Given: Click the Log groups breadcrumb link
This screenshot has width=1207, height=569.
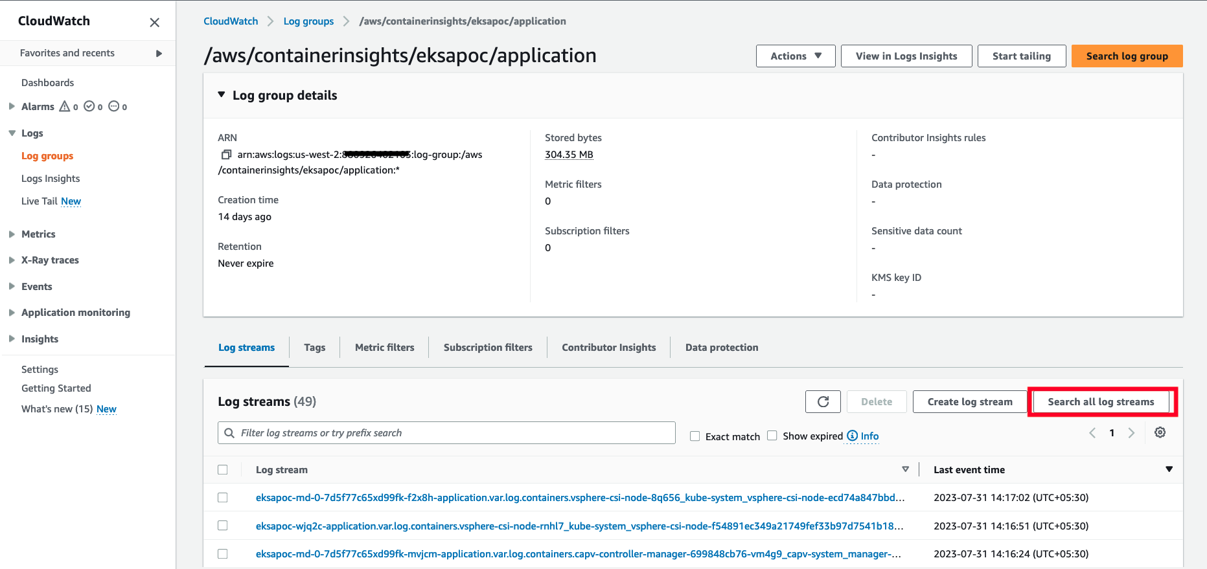Looking at the screenshot, I should (x=308, y=21).
